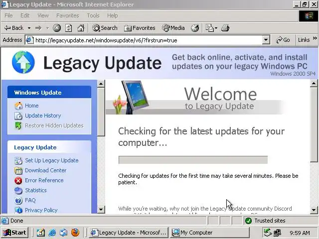Click the main pane scroll down arrow
Viewport: 319px width, 239px height.
[314, 210]
